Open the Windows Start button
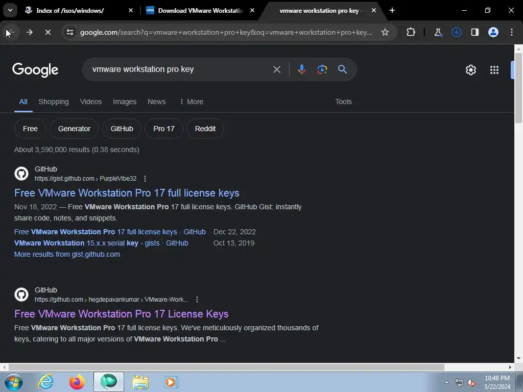The image size is (523, 392). (x=13, y=382)
